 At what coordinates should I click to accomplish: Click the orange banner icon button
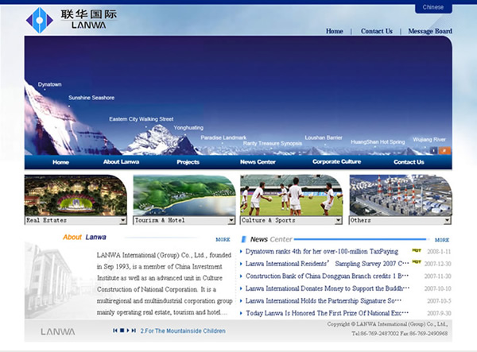click(x=444, y=150)
